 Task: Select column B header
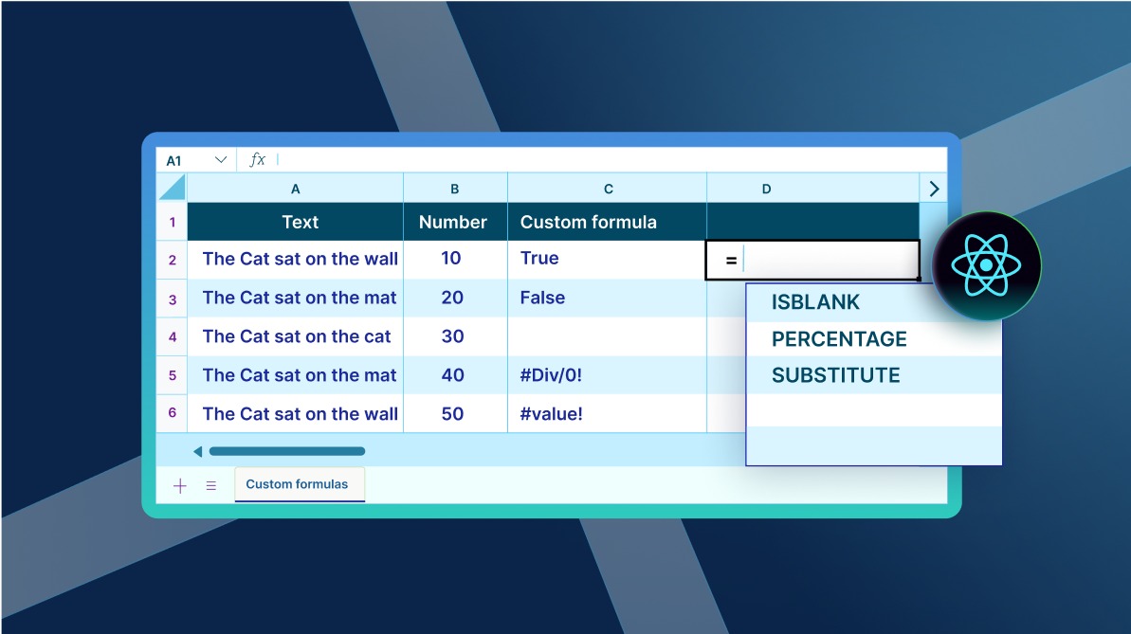[455, 189]
